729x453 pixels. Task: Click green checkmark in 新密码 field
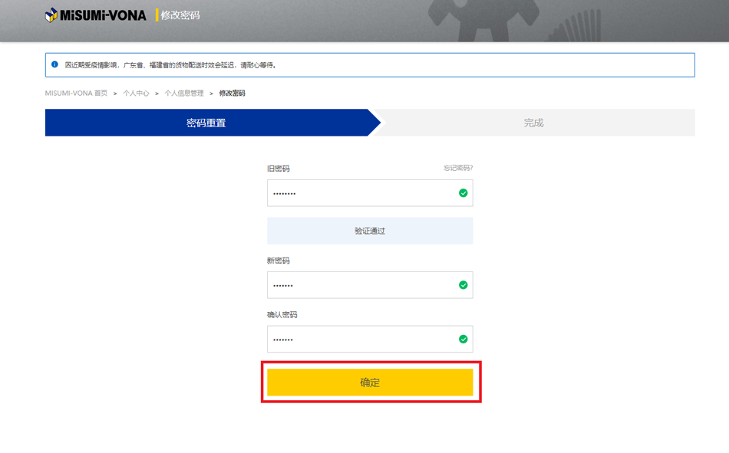pos(463,285)
